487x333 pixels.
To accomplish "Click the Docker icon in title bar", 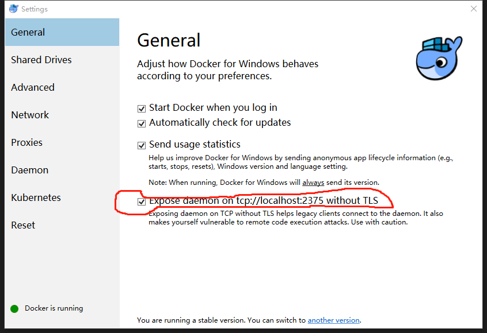I will [x=13, y=9].
